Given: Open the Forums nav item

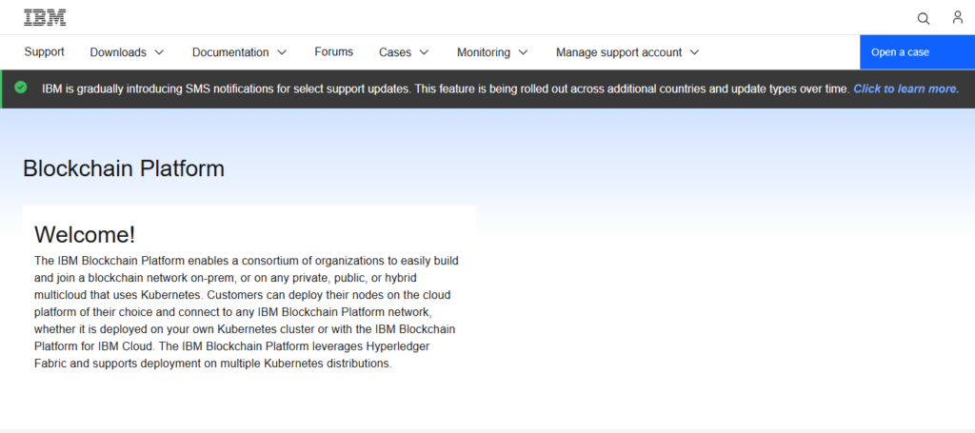Looking at the screenshot, I should (334, 51).
